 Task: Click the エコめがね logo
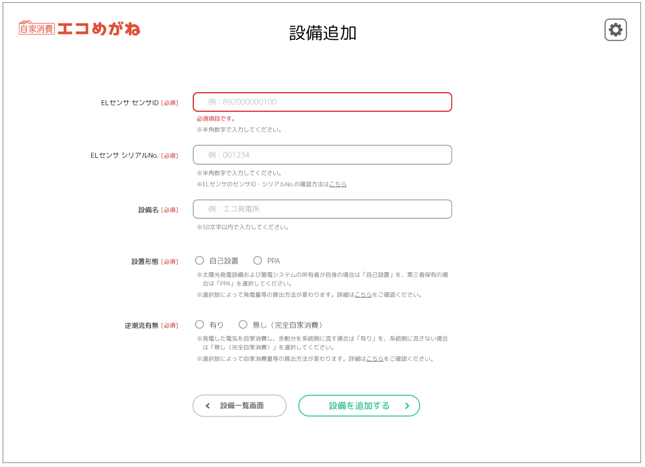[x=80, y=29]
